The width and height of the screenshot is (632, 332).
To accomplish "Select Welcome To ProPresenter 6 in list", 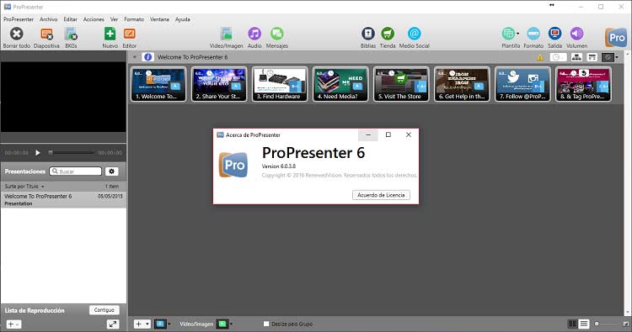I will coord(63,200).
